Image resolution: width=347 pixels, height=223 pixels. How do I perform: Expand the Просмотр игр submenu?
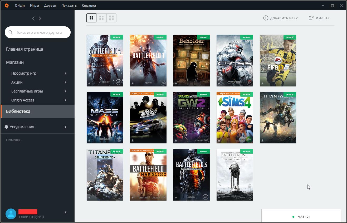tap(65, 73)
